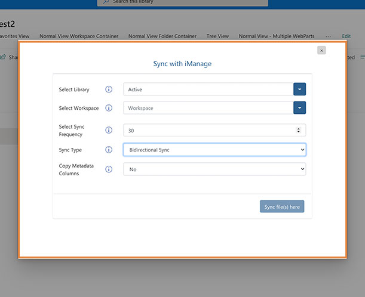Click the Select Workspace label
Viewport: 365px width, 297px height.
point(79,108)
